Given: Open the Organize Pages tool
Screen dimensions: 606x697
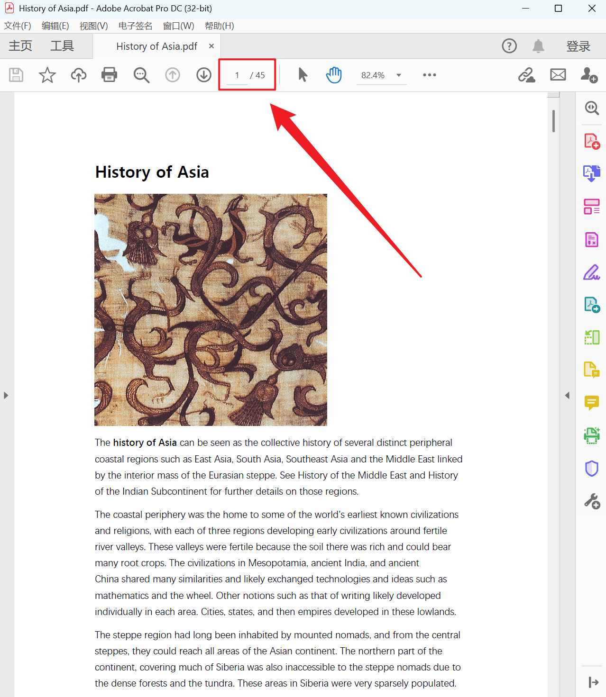Looking at the screenshot, I should coord(592,207).
